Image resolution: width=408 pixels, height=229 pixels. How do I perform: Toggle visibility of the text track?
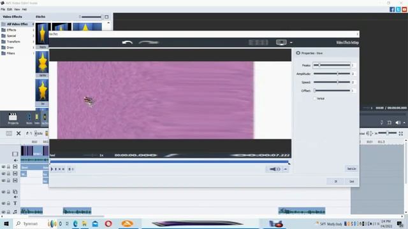click(3, 204)
